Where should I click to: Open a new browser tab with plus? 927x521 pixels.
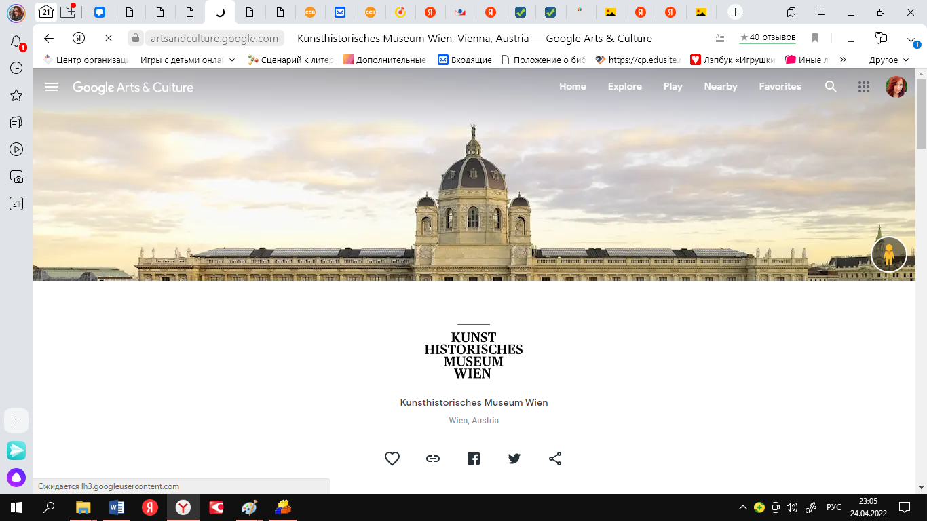(x=735, y=12)
